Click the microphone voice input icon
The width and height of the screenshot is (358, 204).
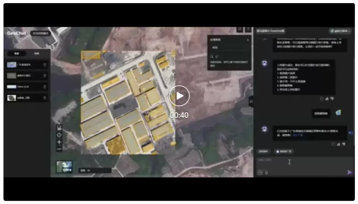pyautogui.click(x=267, y=172)
